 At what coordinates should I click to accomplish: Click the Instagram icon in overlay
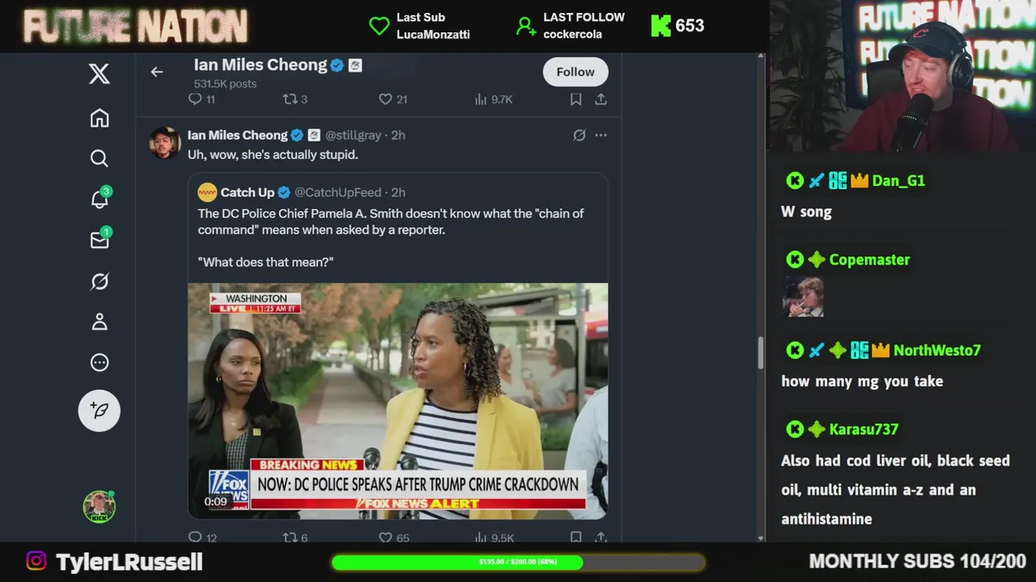(x=36, y=561)
